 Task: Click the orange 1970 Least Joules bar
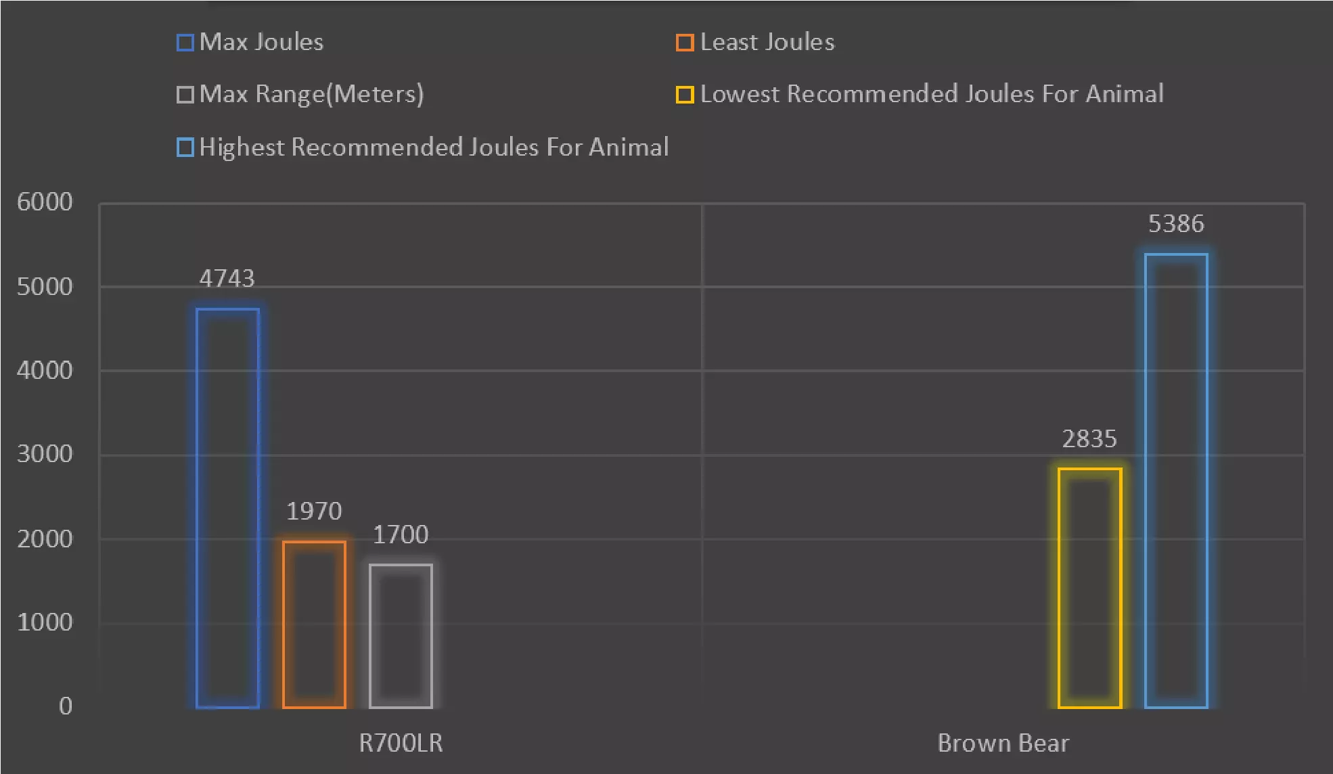click(314, 624)
